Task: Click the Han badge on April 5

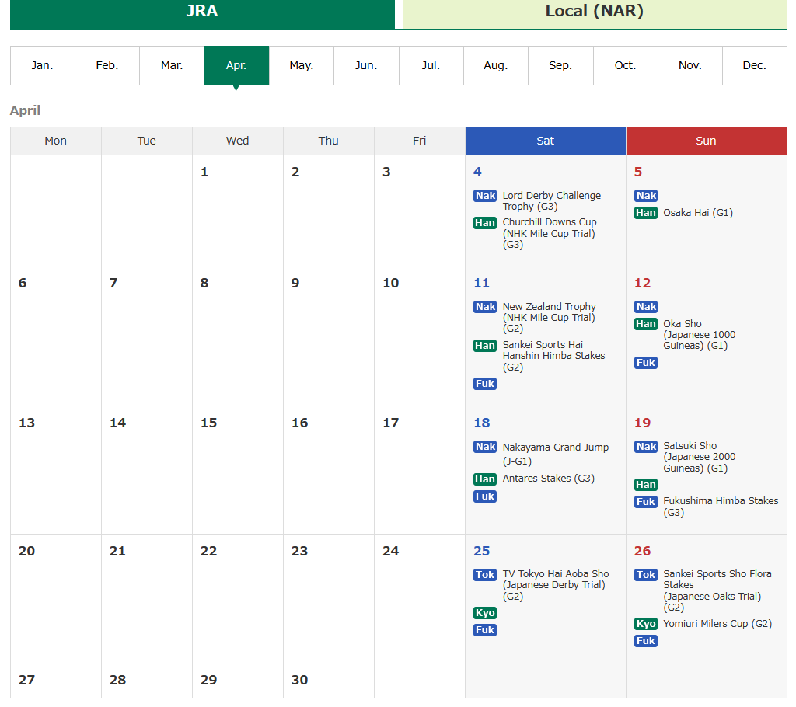Action: pos(646,213)
